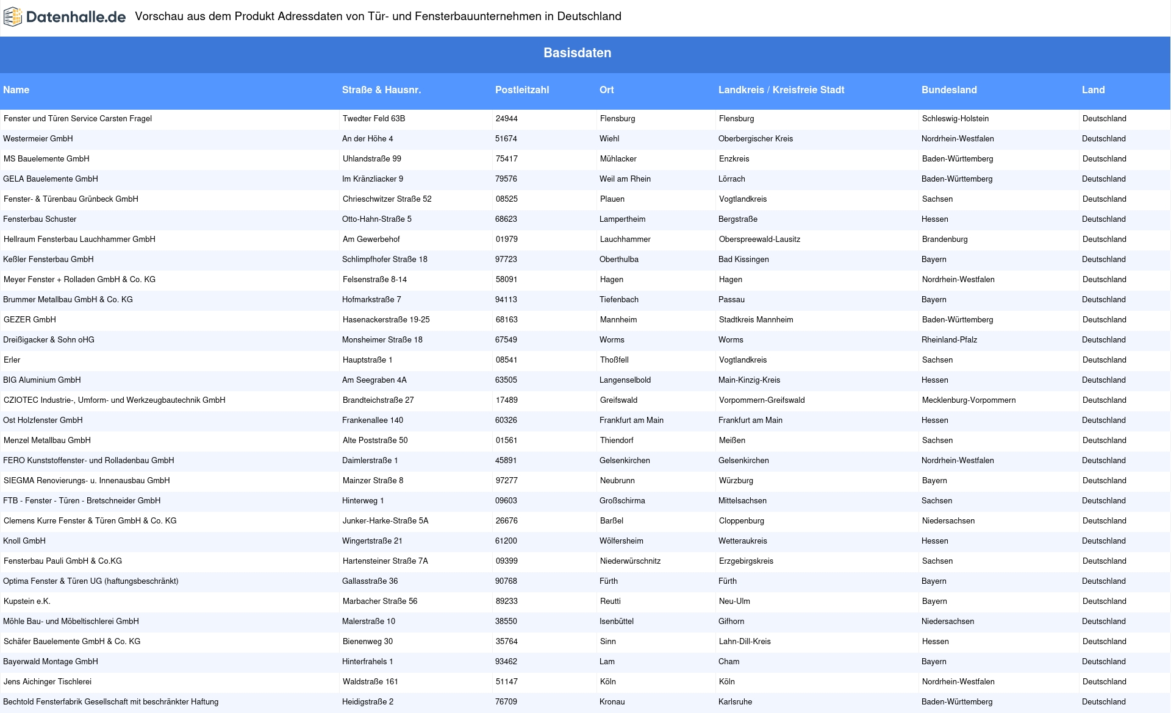Click the address Junker-Harke-Straße 5A

[385, 520]
